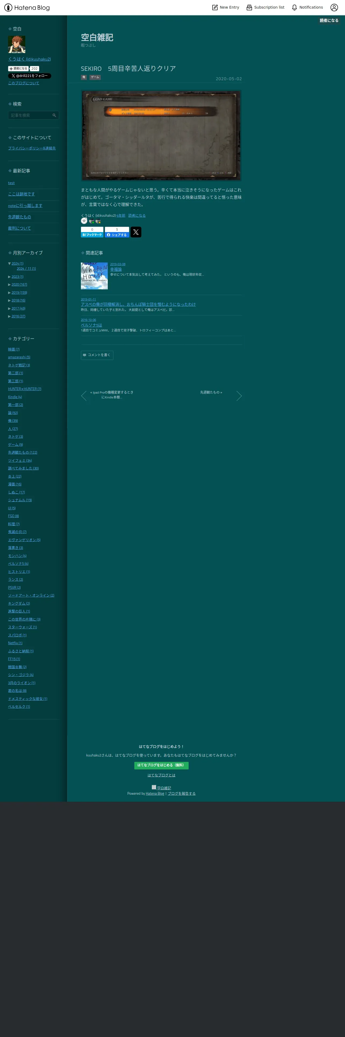Open the Notifications bell
This screenshot has height=1037, width=345.
[307, 7]
